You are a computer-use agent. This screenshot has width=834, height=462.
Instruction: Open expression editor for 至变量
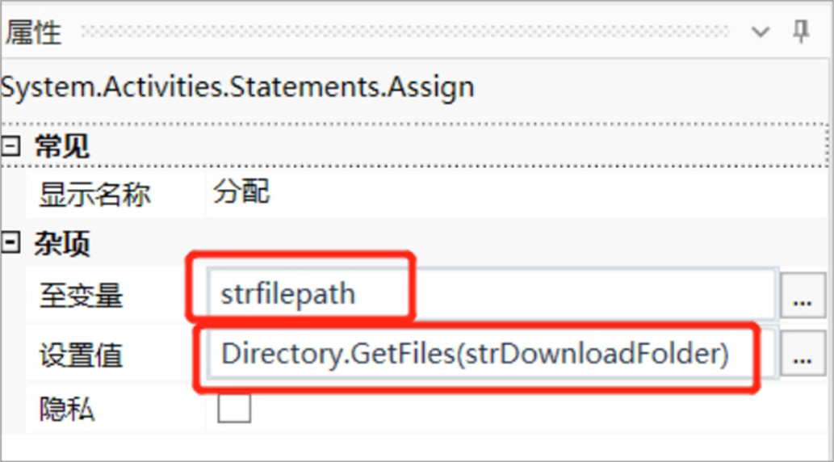point(803,294)
